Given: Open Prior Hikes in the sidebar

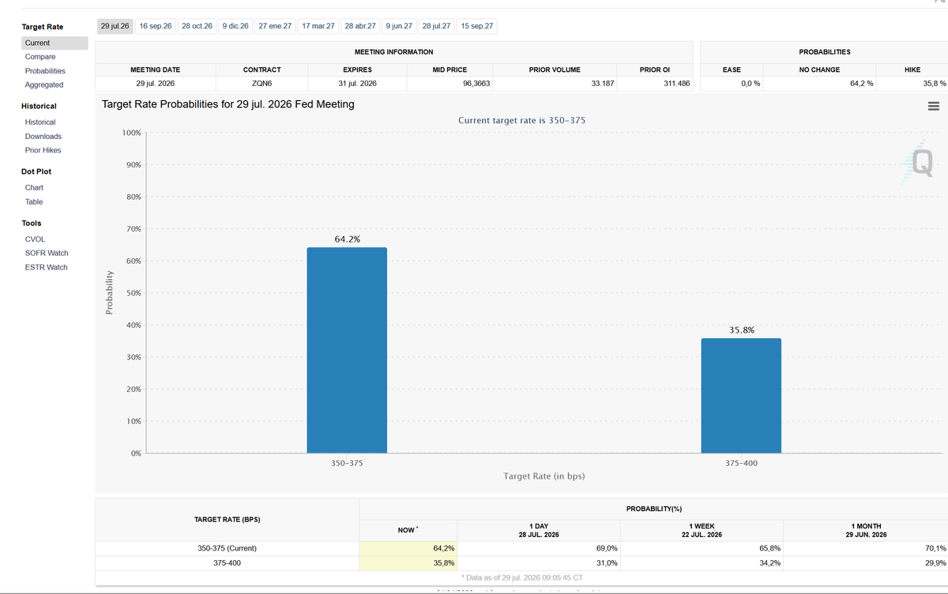Looking at the screenshot, I should point(43,150).
